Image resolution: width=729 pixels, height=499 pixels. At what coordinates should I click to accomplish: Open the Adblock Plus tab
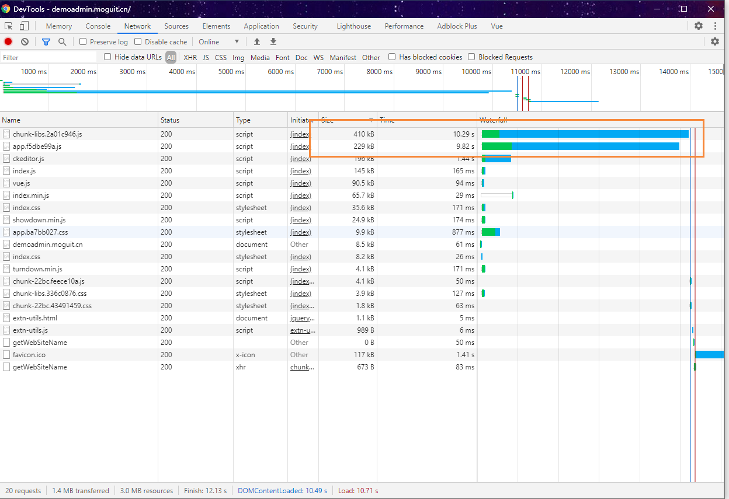click(457, 26)
